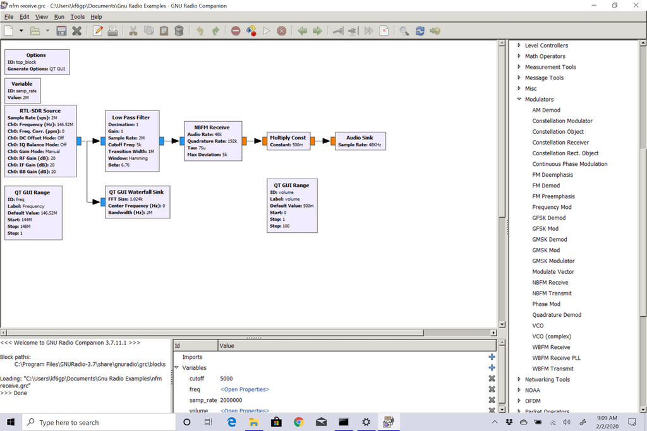Reload blocks with blue refresh icon
Screen dimensions: 647x431
[420, 31]
